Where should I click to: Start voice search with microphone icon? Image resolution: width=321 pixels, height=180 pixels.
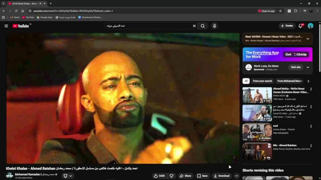[x=214, y=26]
